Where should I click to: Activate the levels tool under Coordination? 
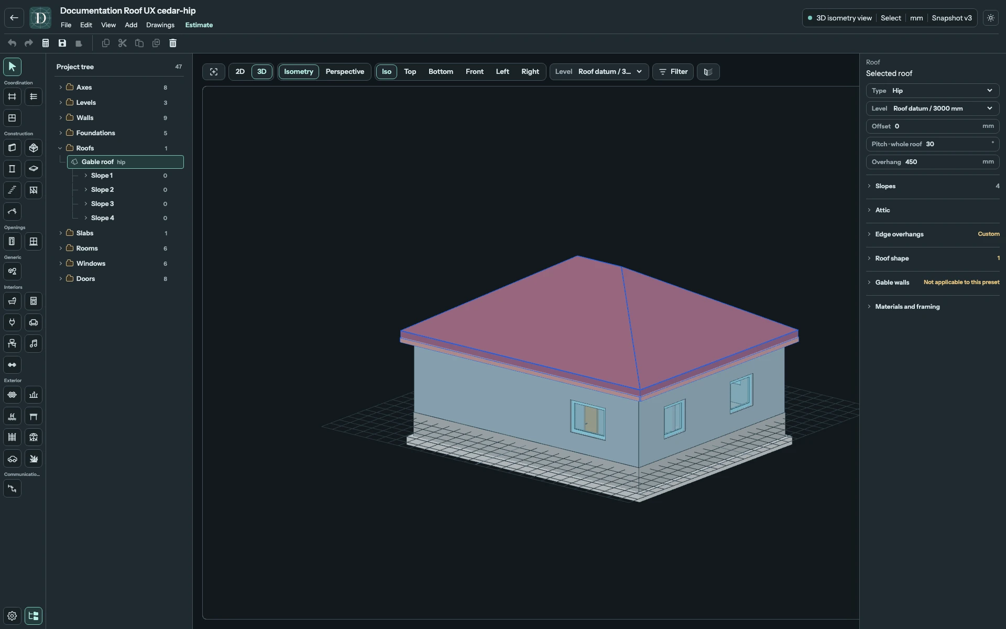[x=34, y=96]
